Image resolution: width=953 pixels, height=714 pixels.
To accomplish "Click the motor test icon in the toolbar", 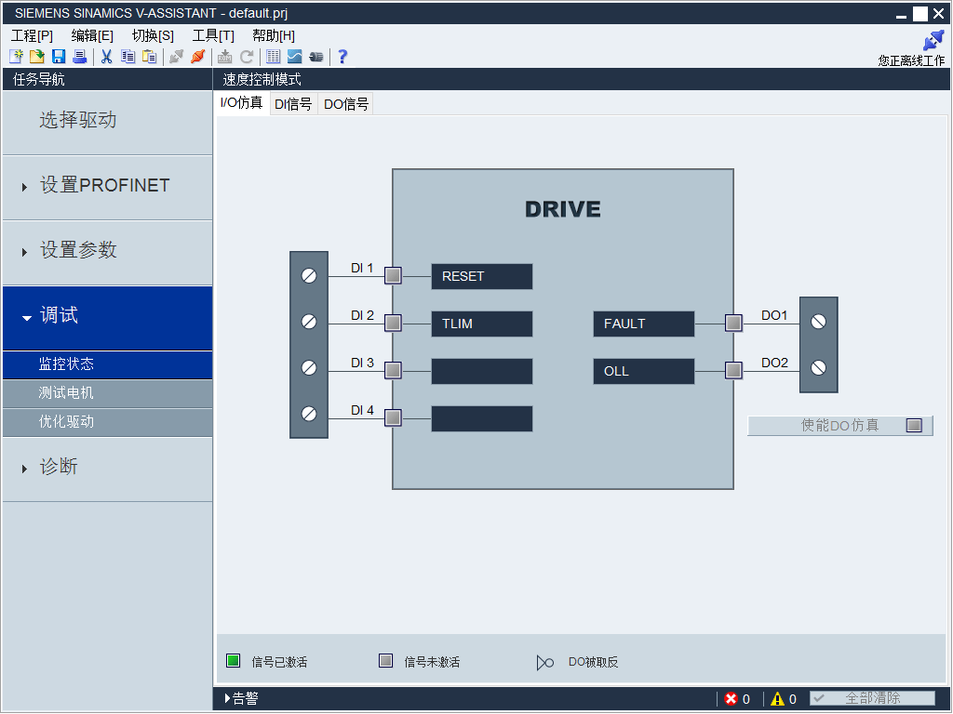I will [316, 57].
